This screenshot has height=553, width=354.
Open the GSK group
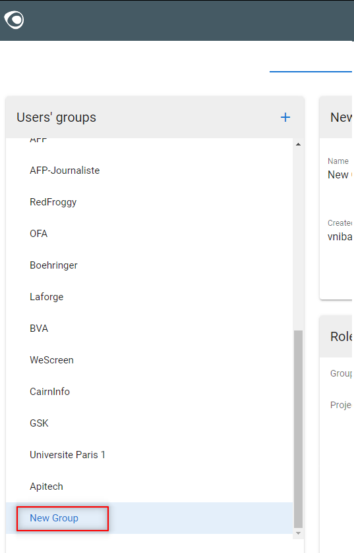pos(149,423)
